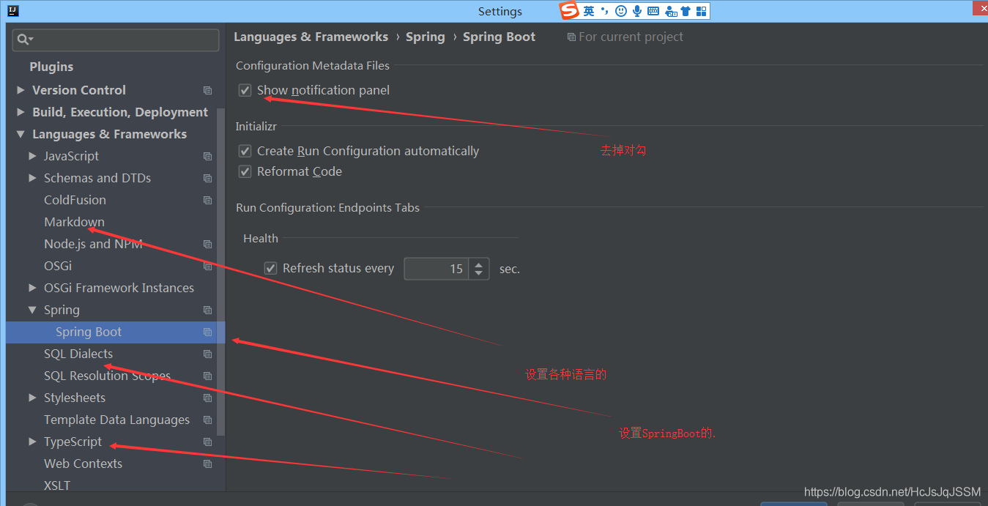Click project-level icon beside Stylesheets

(x=208, y=398)
